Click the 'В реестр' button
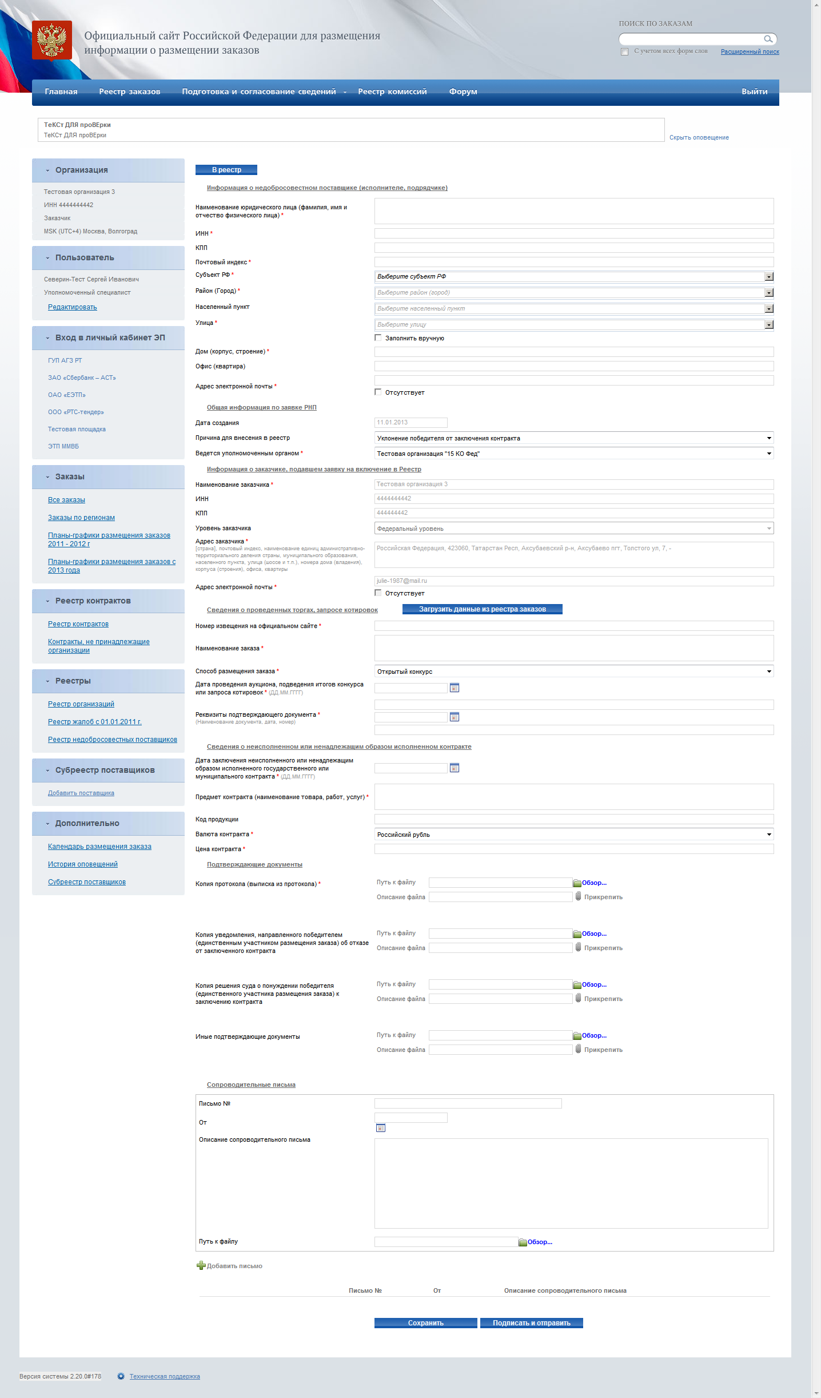Image resolution: width=821 pixels, height=1398 pixels. (x=226, y=170)
